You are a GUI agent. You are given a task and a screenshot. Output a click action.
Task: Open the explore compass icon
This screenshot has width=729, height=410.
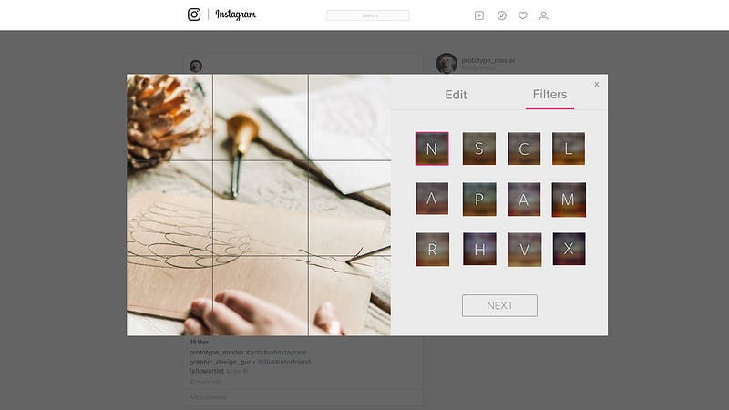(x=502, y=15)
